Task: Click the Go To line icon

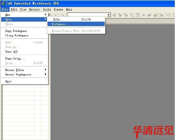Action: 138,15
